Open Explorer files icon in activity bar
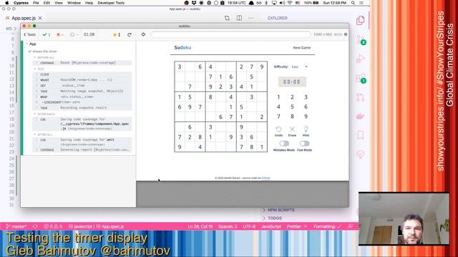Image resolution: width=458 pixels, height=257 pixels. 361,21
